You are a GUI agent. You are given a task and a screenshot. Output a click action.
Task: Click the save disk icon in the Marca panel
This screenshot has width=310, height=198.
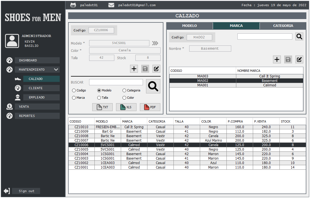pos(288,59)
